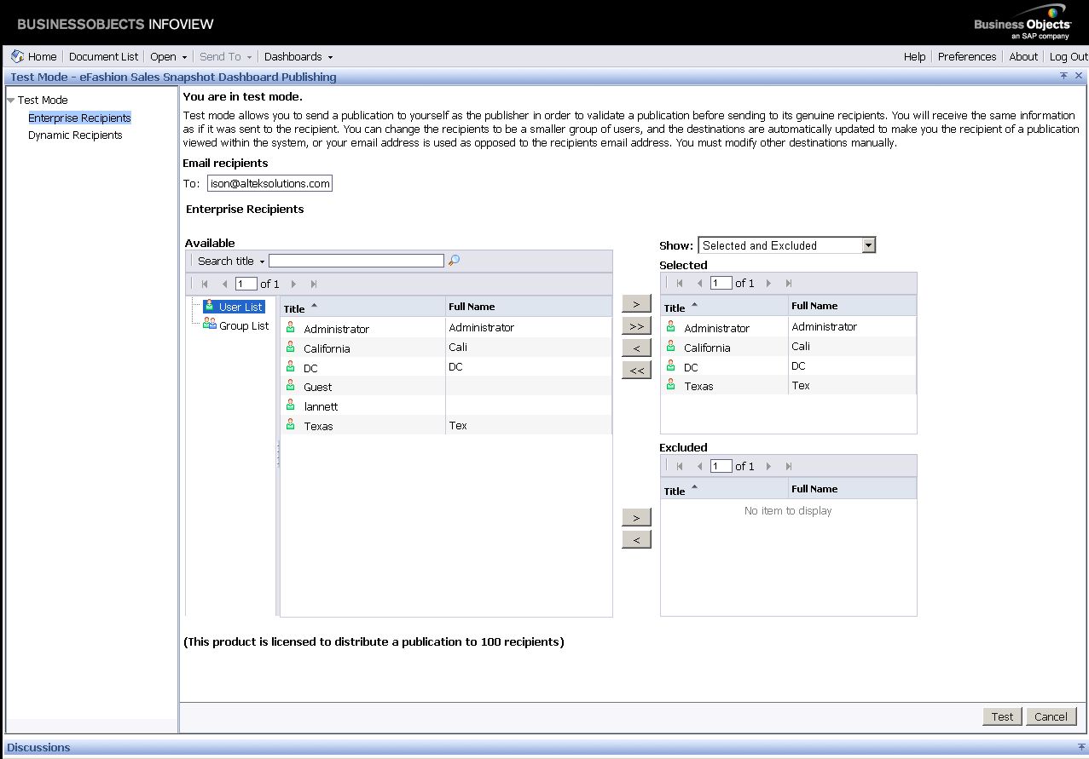Select Tex full name in Selected list
Image resolution: width=1089 pixels, height=759 pixels.
[801, 385]
